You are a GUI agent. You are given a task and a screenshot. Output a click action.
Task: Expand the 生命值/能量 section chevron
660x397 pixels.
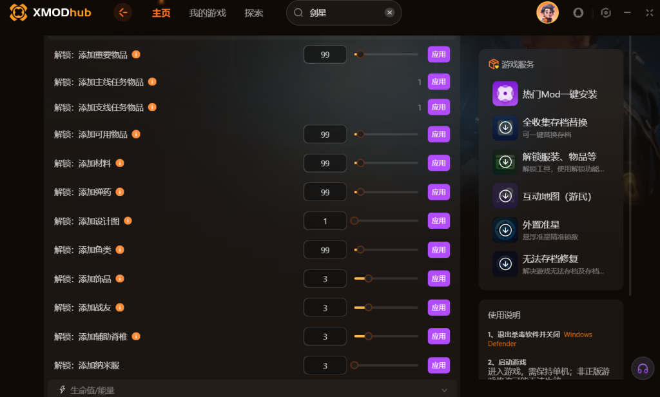pos(444,391)
